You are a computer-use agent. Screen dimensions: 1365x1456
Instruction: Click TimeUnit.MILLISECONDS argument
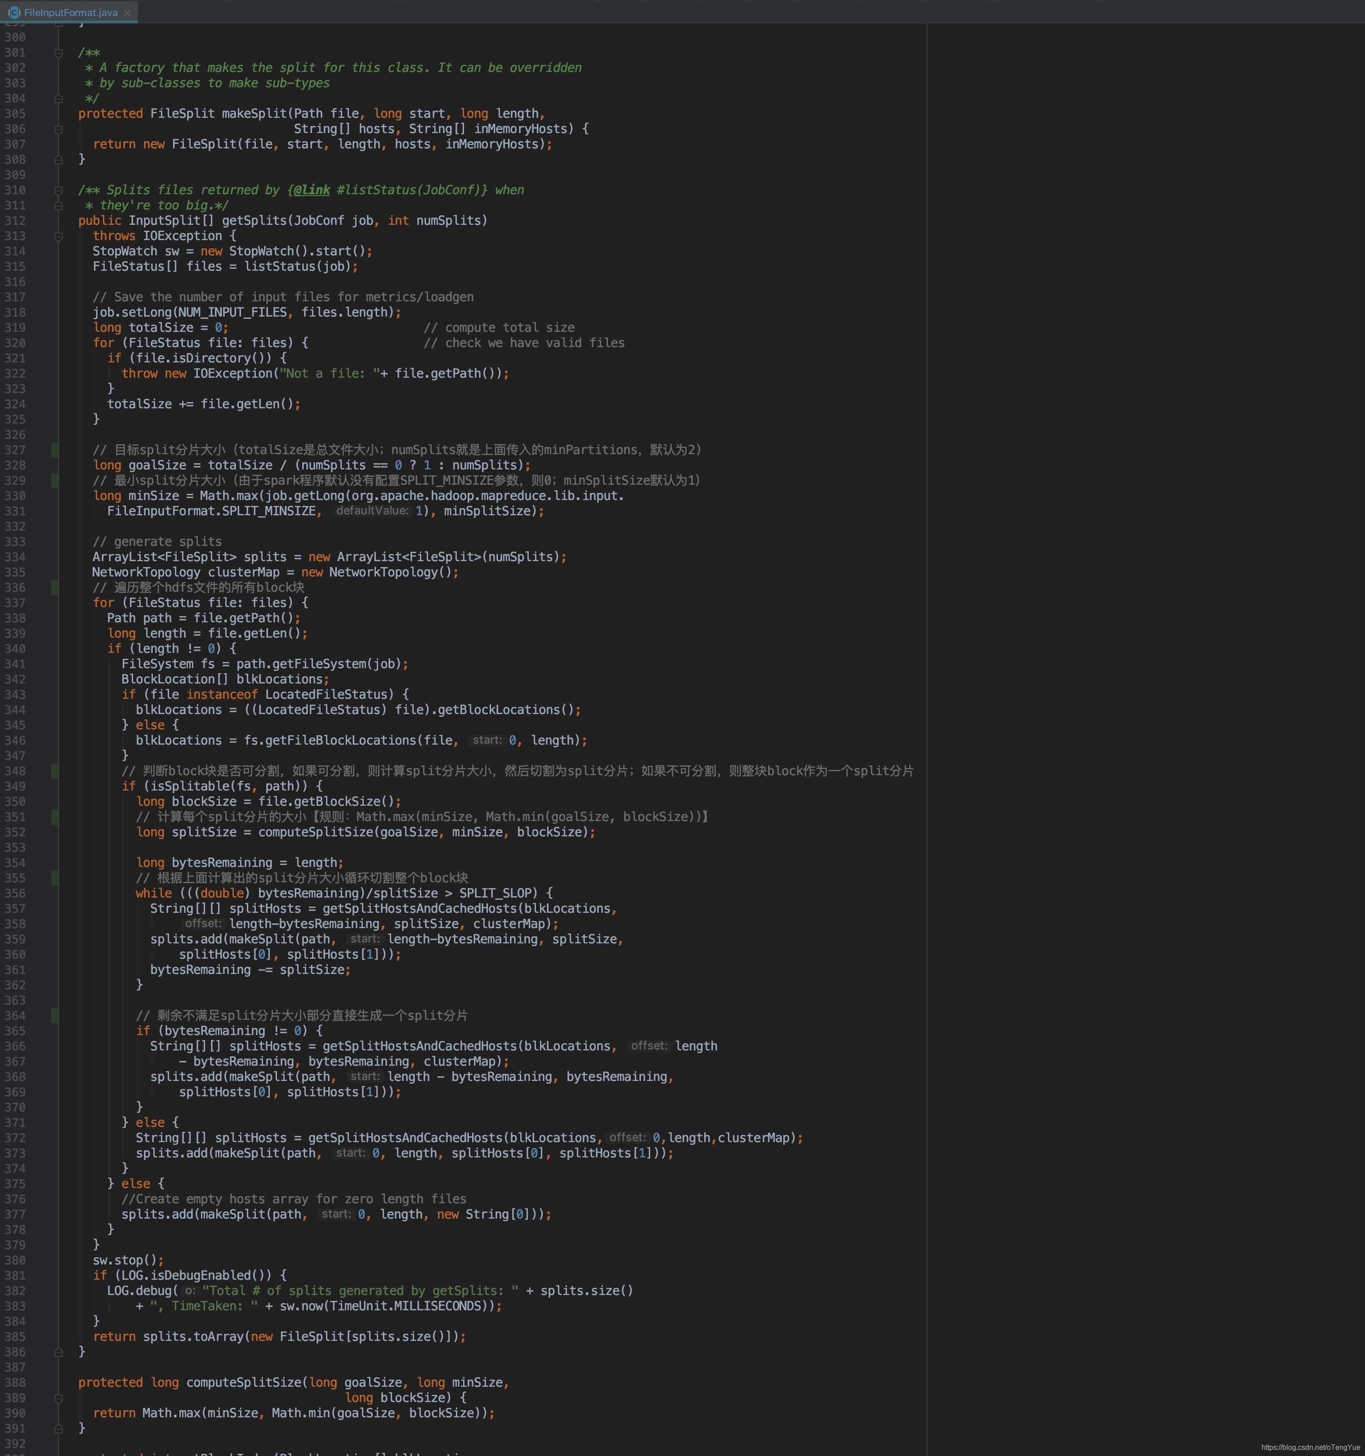point(405,1306)
